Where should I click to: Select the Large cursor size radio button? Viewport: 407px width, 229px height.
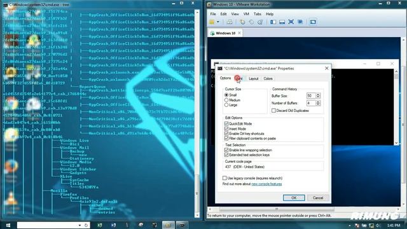(226, 105)
